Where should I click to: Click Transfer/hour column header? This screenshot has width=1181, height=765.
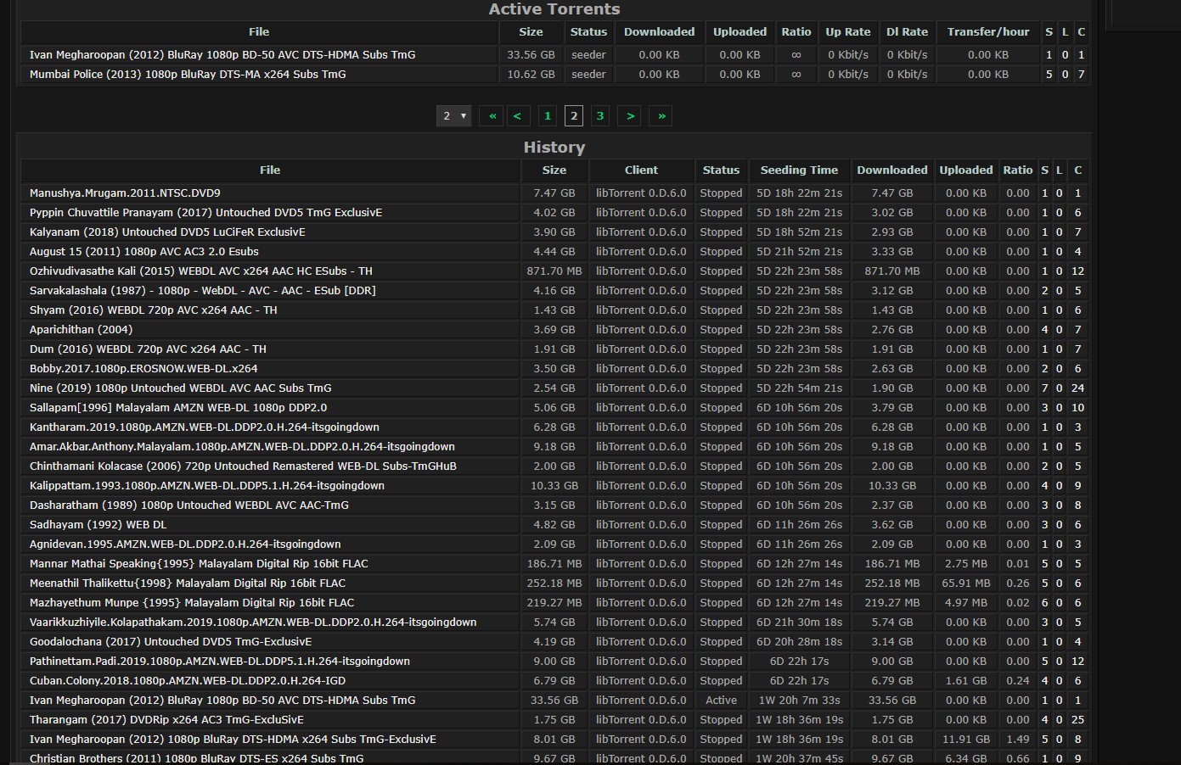[988, 32]
